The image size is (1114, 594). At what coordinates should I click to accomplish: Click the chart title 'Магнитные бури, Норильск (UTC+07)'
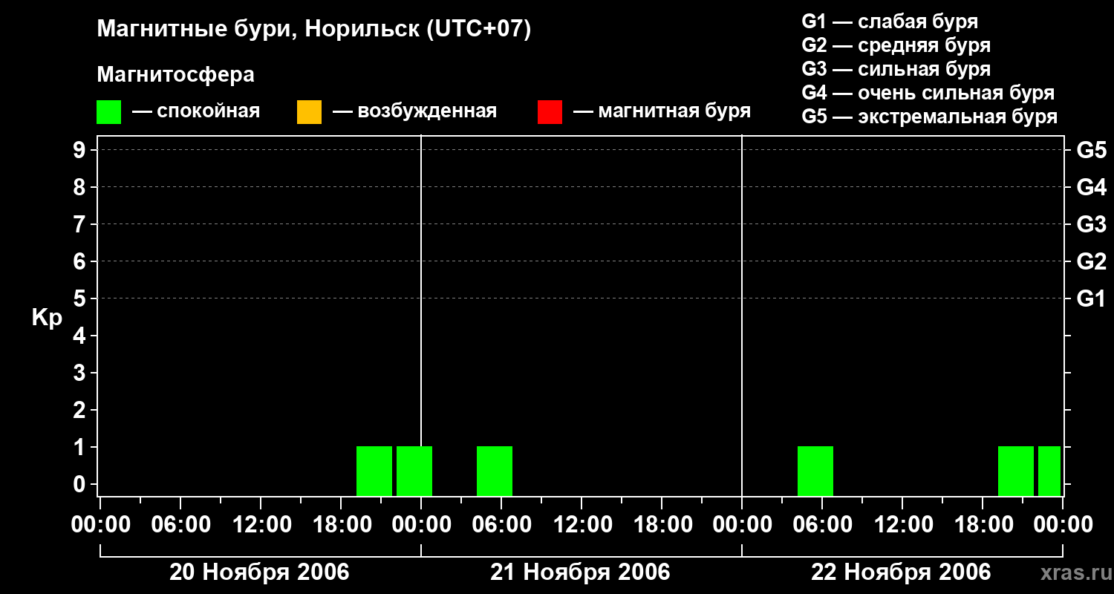coord(314,30)
